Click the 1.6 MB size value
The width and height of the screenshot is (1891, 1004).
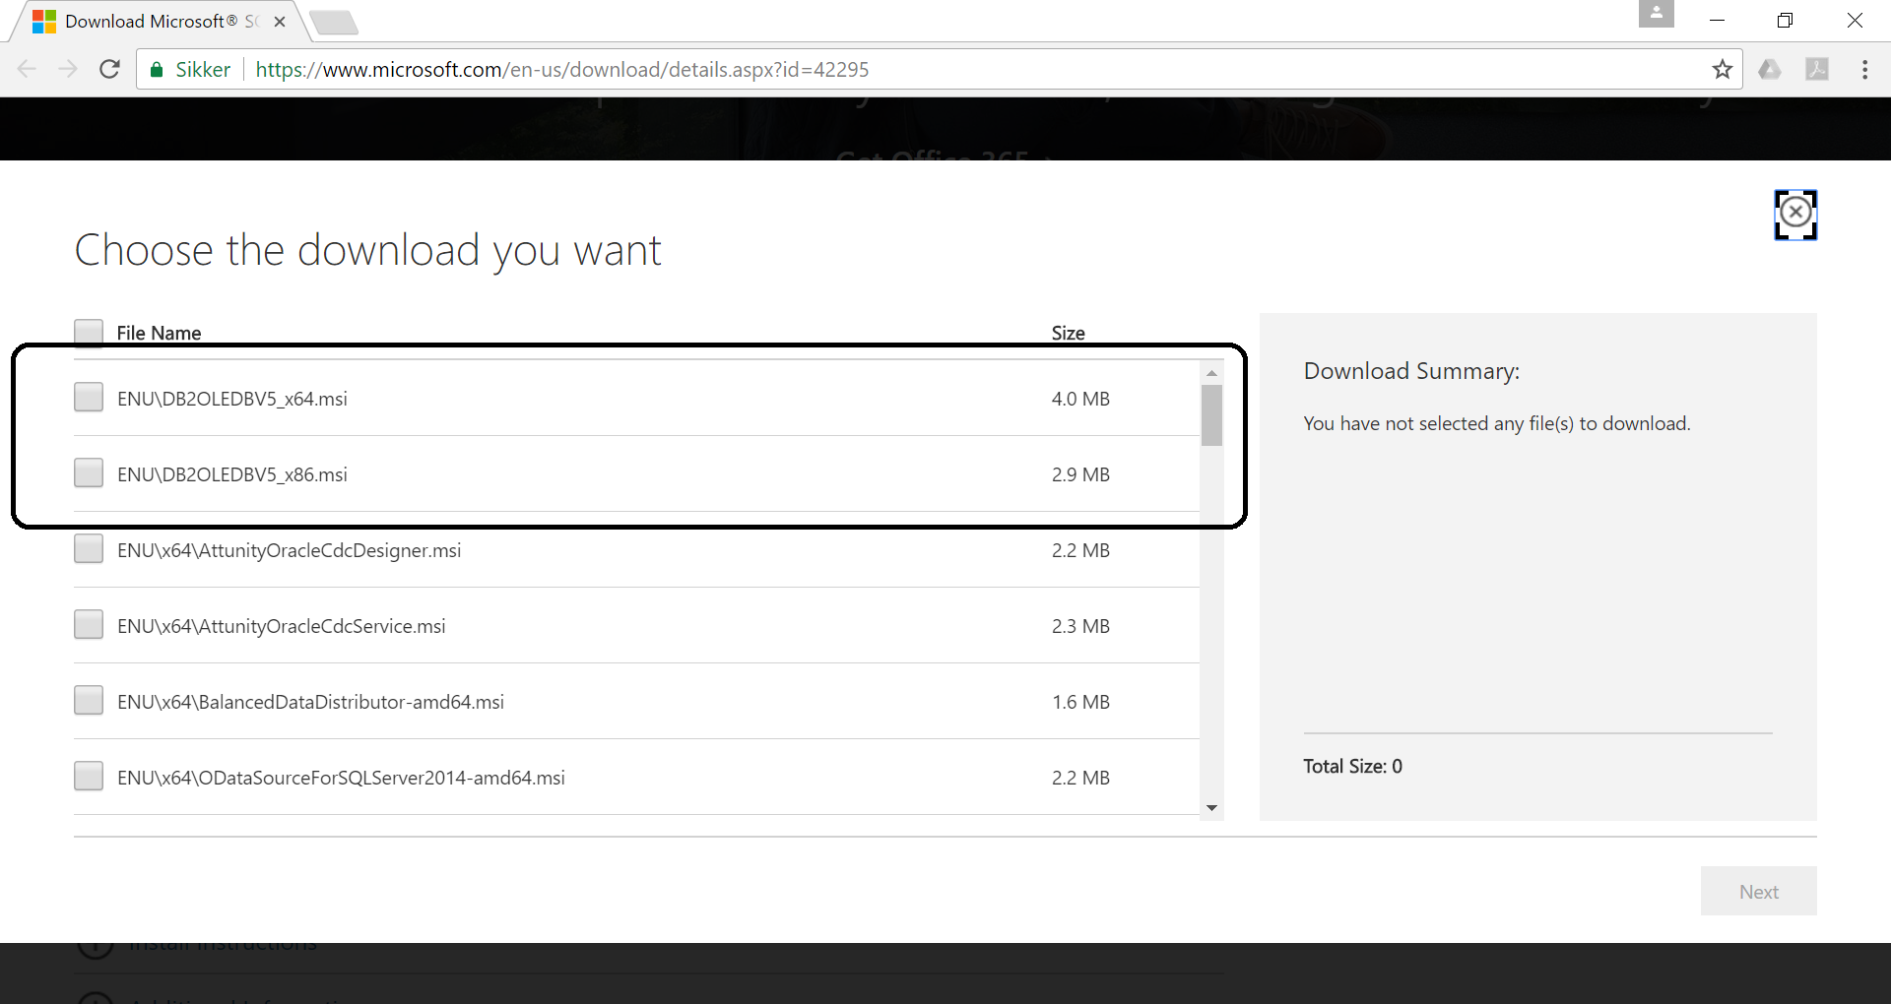coord(1080,702)
